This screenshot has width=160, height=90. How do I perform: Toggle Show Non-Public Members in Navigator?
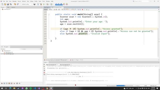coord(9,83)
